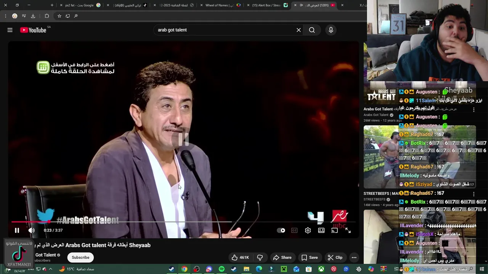
Task: Open the STREETBEEFS recommended video thumbnail
Action: [419, 157]
